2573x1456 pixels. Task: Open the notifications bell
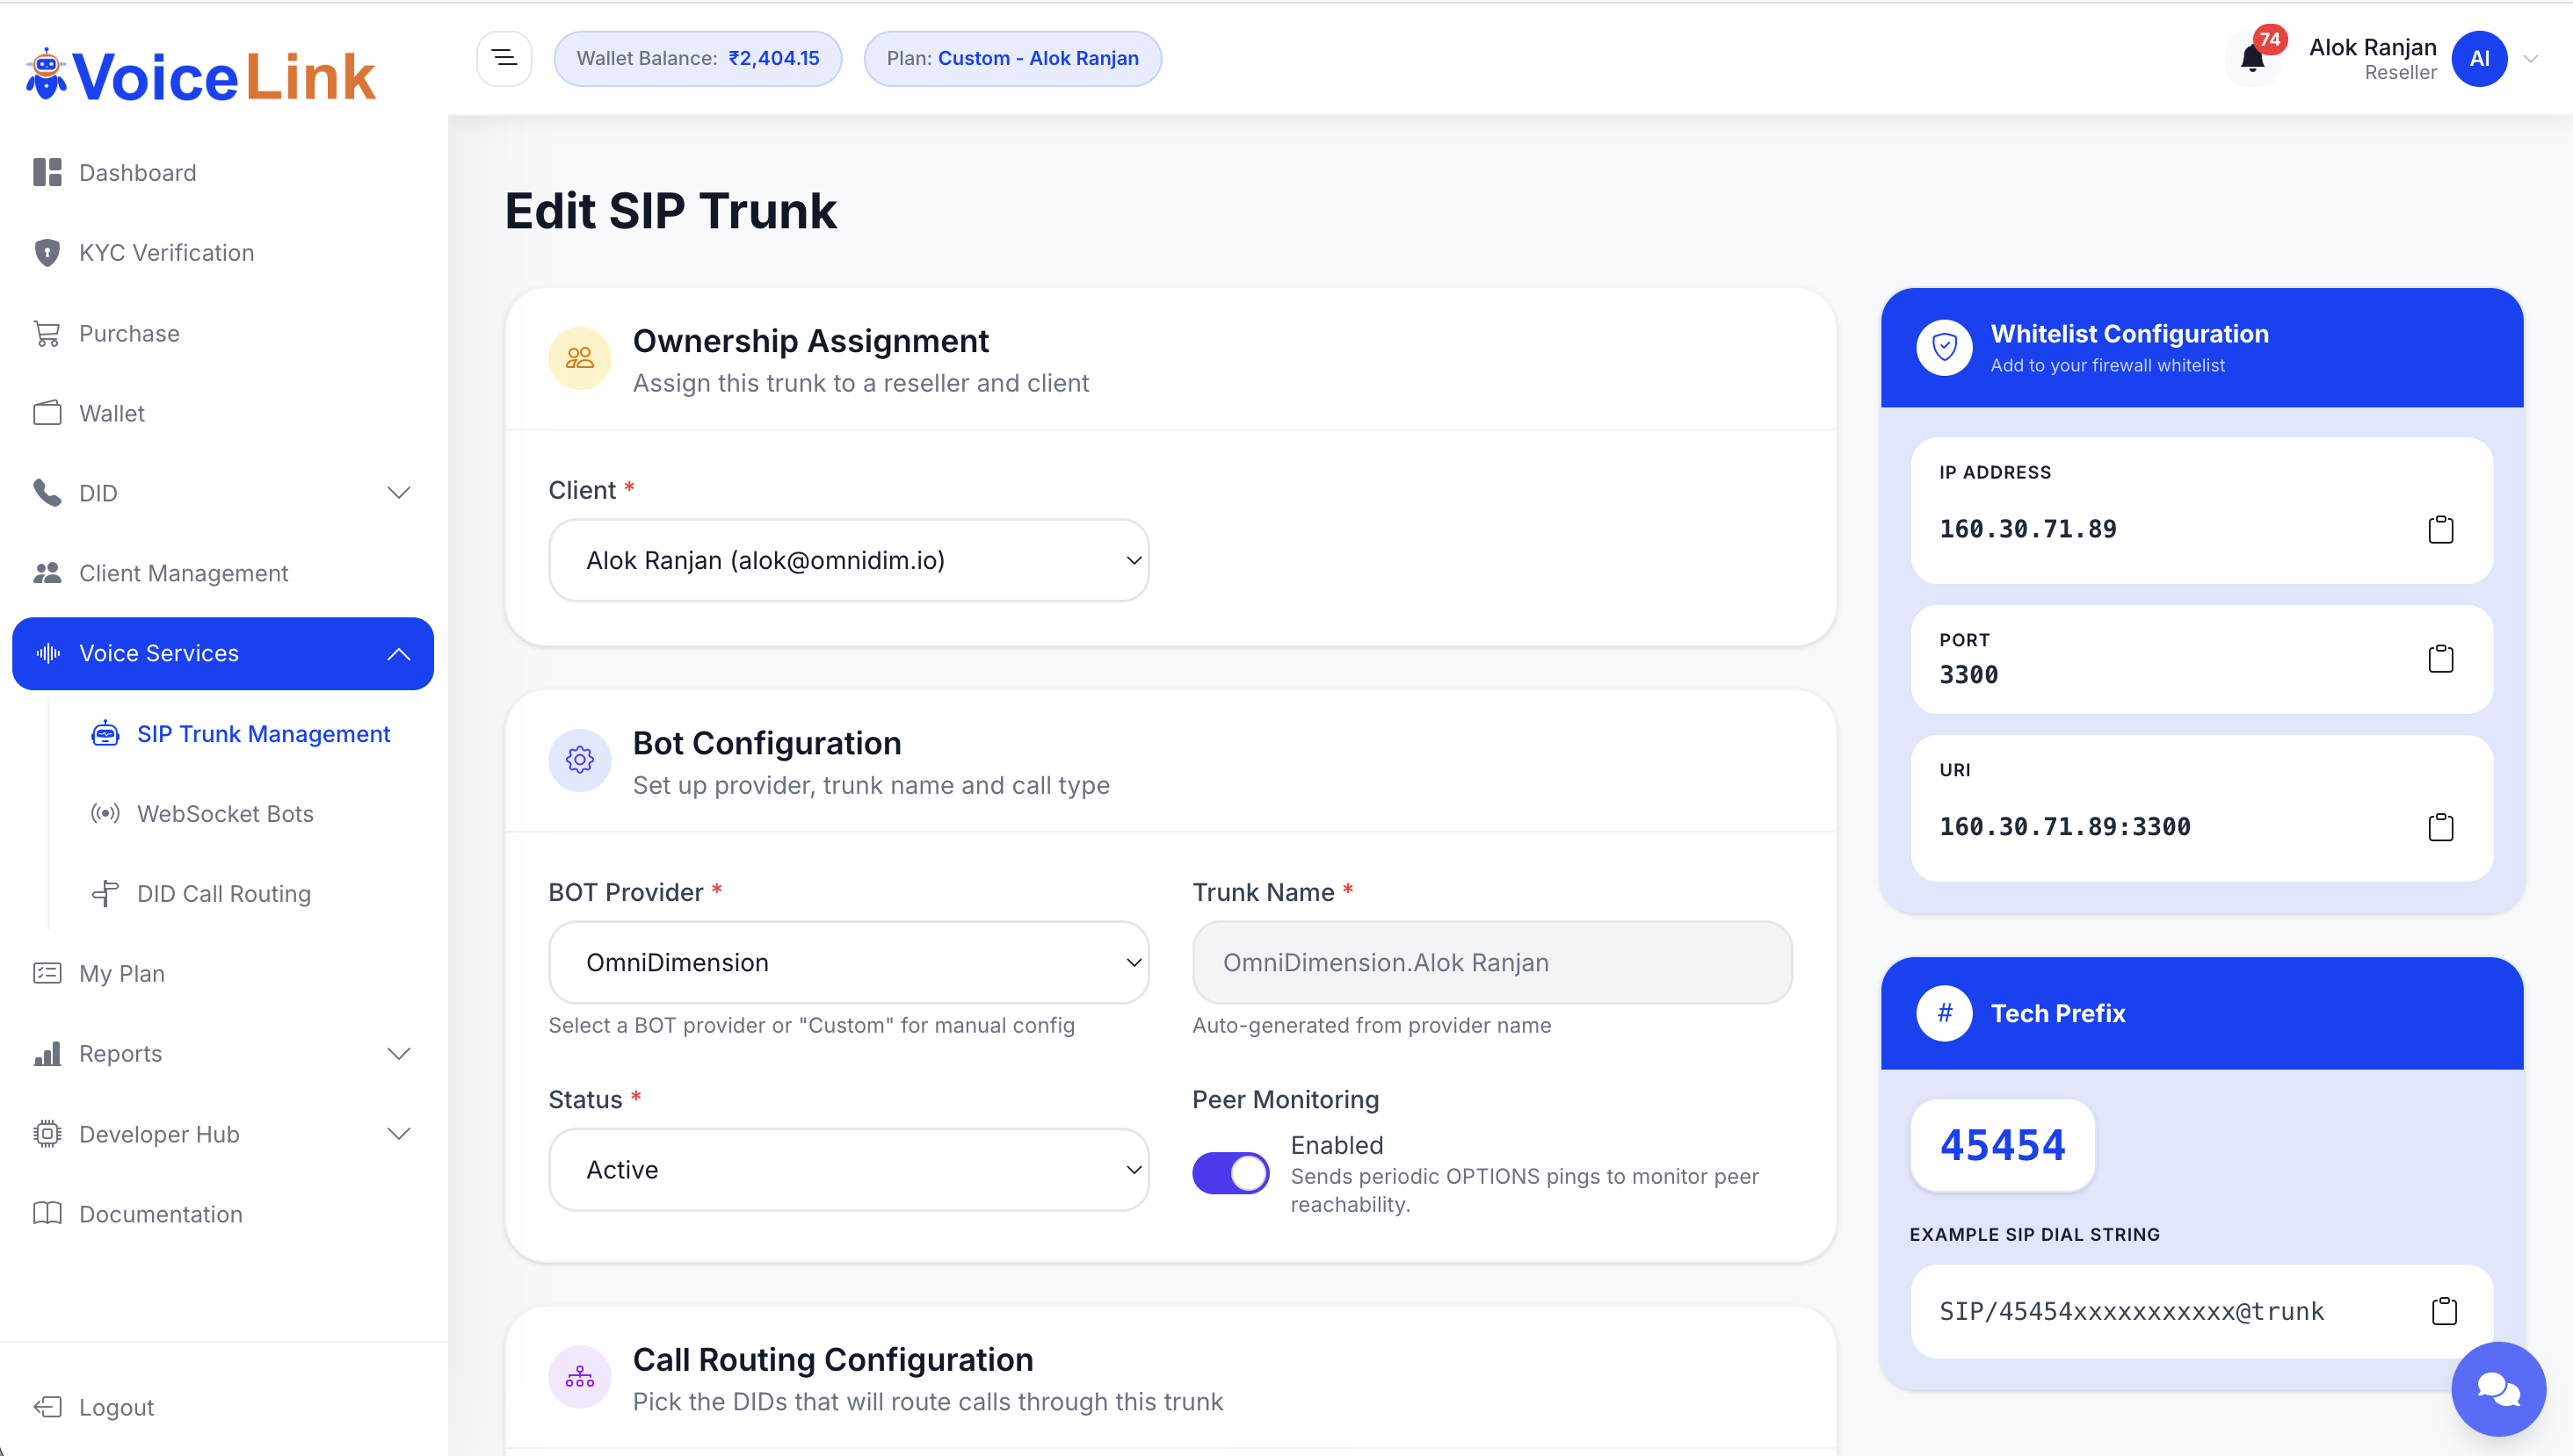click(x=2252, y=59)
